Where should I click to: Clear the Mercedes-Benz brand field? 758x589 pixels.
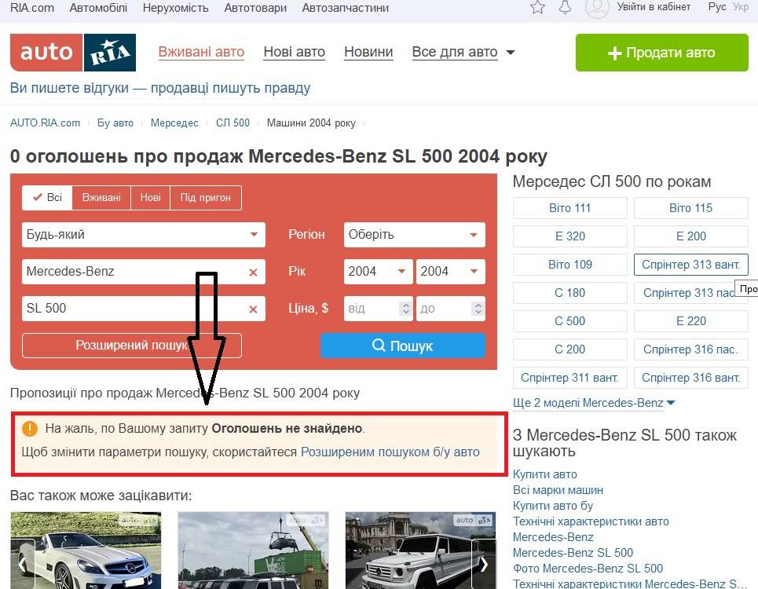tap(253, 273)
